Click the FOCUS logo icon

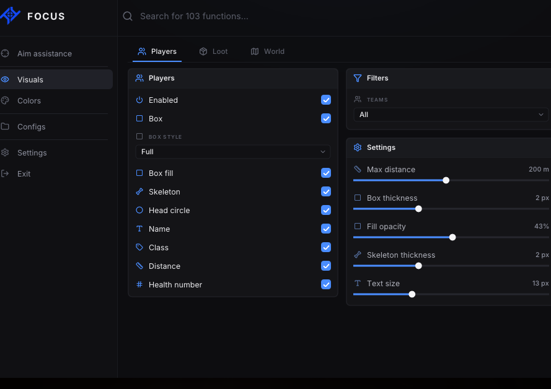pyautogui.click(x=10, y=15)
